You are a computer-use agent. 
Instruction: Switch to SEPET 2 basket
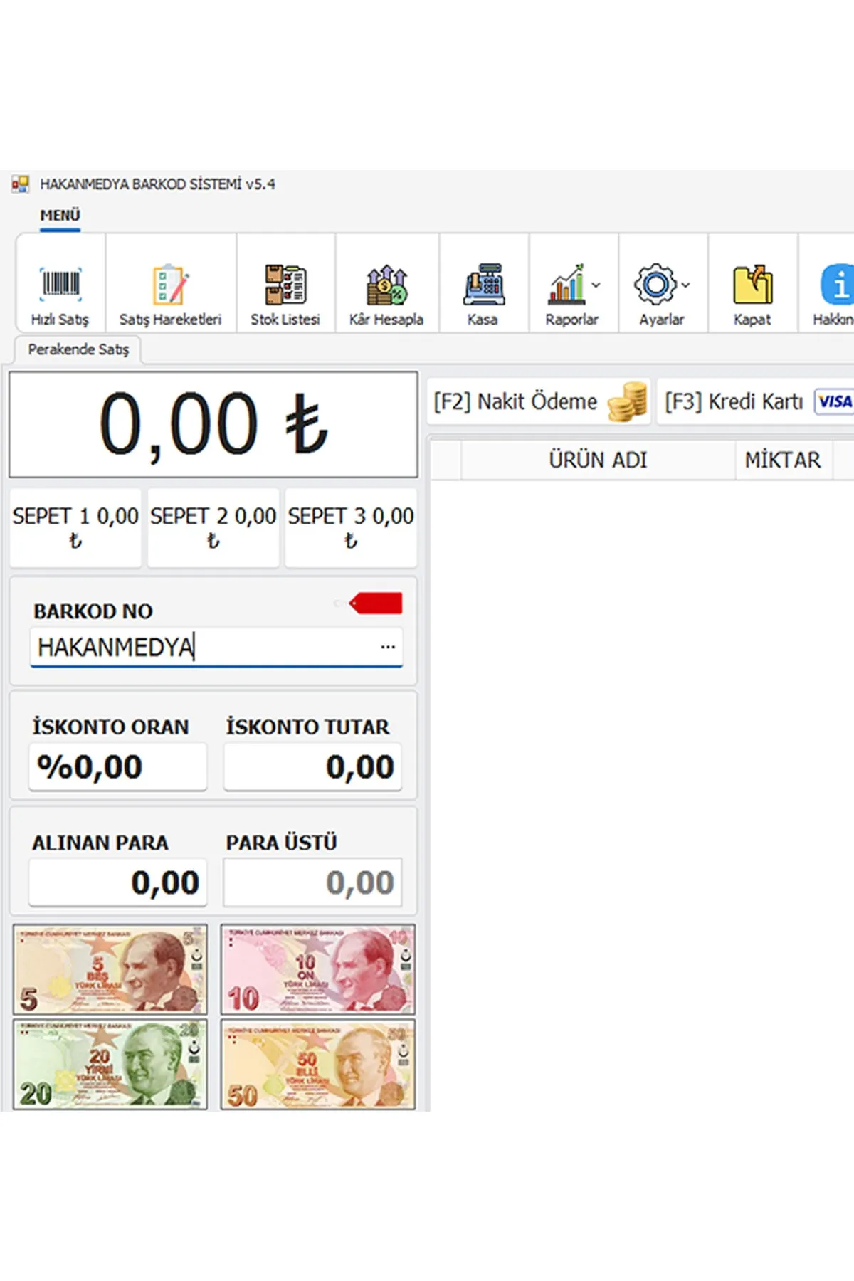coord(213,527)
